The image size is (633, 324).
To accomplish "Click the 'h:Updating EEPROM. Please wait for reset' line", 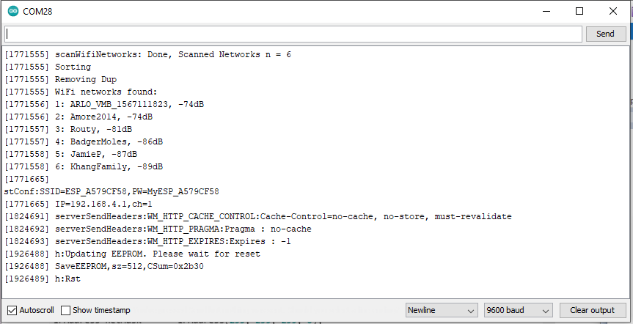I will tap(133, 254).
